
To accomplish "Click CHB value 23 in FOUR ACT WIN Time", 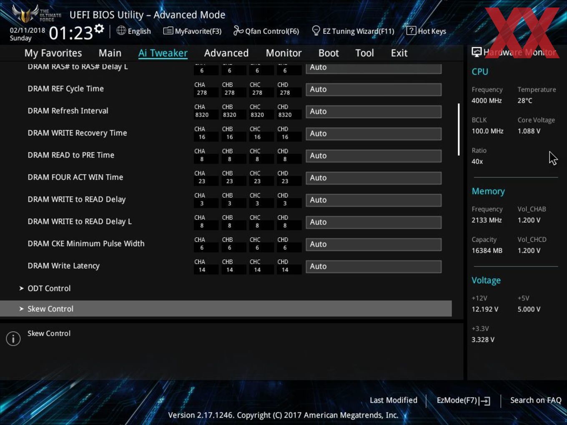I will click(229, 181).
